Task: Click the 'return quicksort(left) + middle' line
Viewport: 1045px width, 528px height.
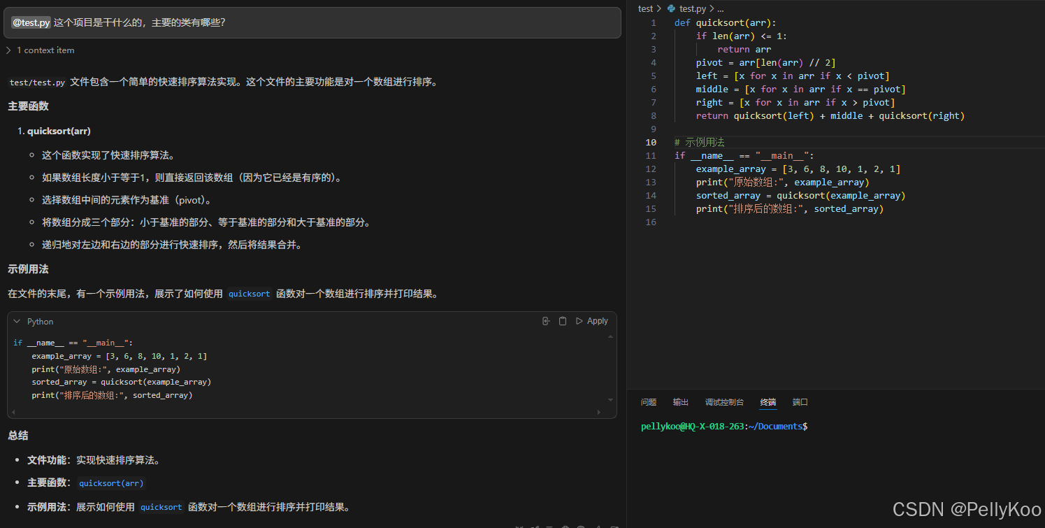Action: point(830,116)
